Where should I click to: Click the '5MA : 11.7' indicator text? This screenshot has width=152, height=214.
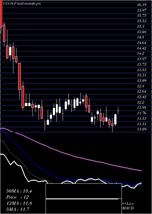pyautogui.click(x=18, y=209)
